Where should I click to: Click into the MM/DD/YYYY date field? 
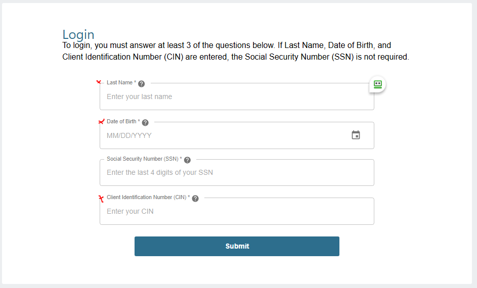[223, 135]
